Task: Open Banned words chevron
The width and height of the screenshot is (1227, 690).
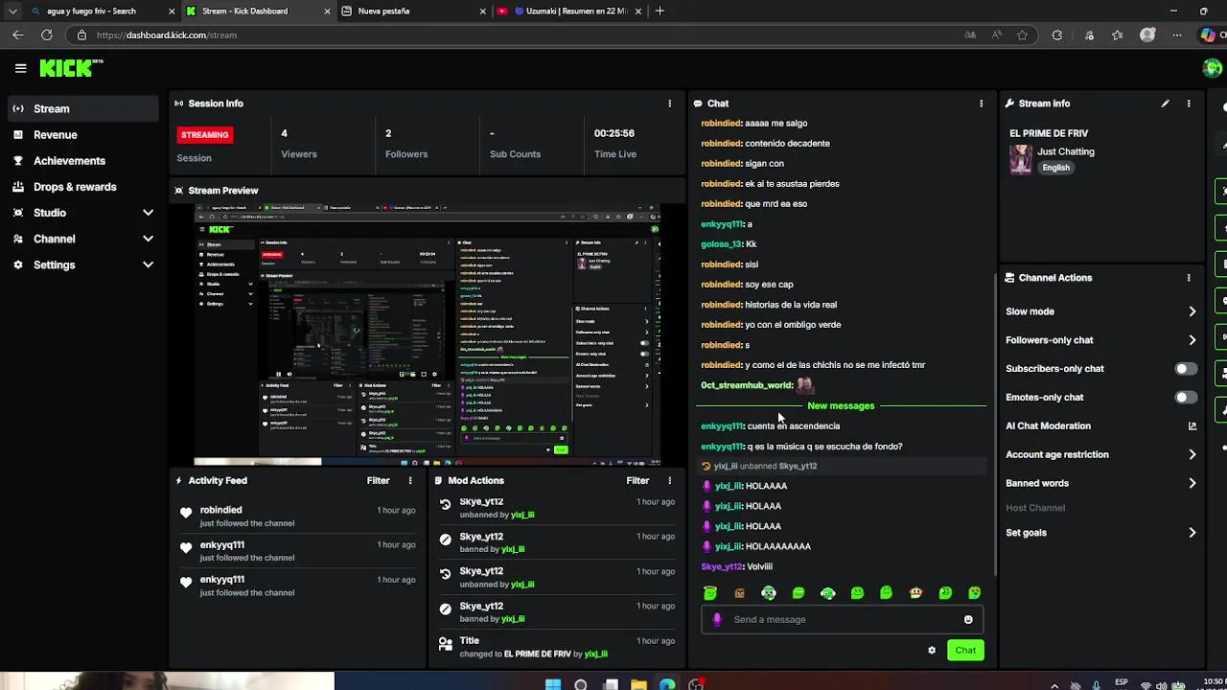Action: pyautogui.click(x=1192, y=484)
